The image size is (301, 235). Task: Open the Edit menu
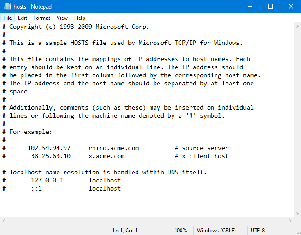pyautogui.click(x=22, y=18)
